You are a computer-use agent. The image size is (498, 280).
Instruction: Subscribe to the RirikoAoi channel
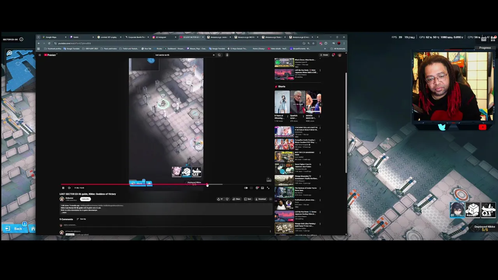pos(85,199)
